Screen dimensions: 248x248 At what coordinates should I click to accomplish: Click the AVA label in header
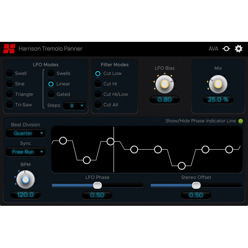click(213, 49)
